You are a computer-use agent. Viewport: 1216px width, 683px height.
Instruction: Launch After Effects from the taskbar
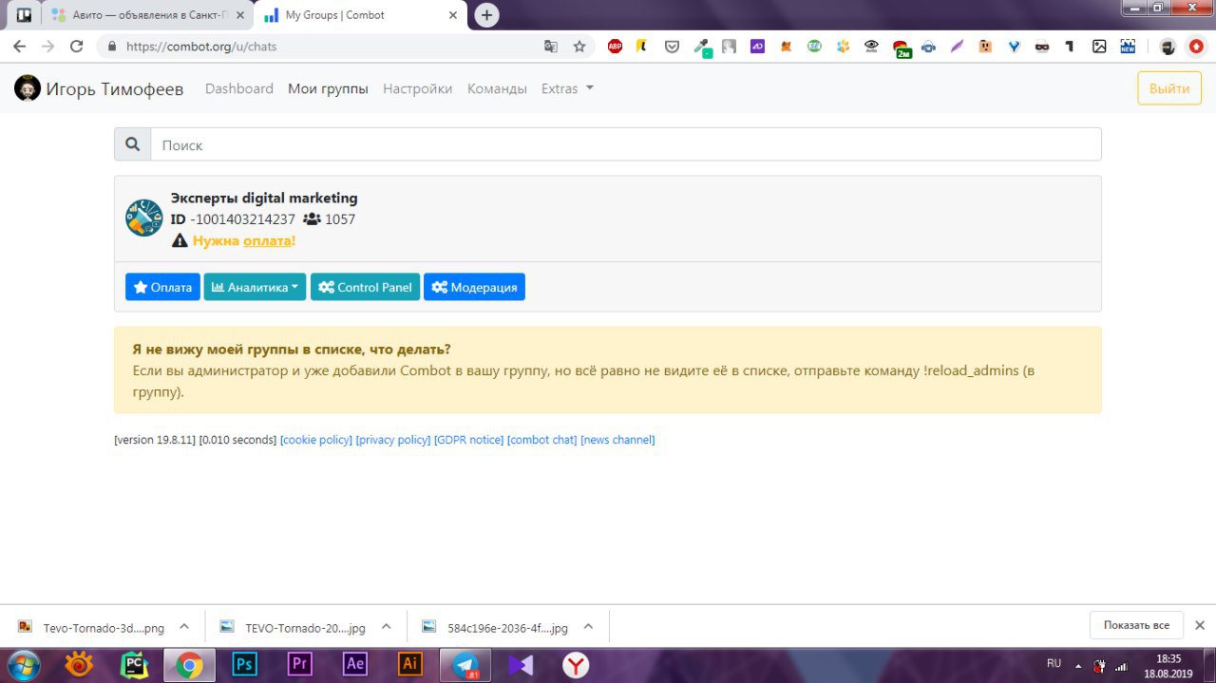pyautogui.click(x=354, y=665)
